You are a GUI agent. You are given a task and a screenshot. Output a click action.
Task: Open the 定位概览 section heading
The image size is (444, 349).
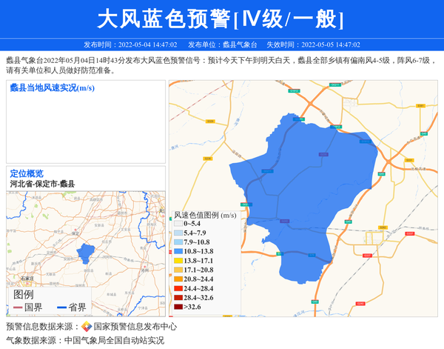tap(27, 173)
